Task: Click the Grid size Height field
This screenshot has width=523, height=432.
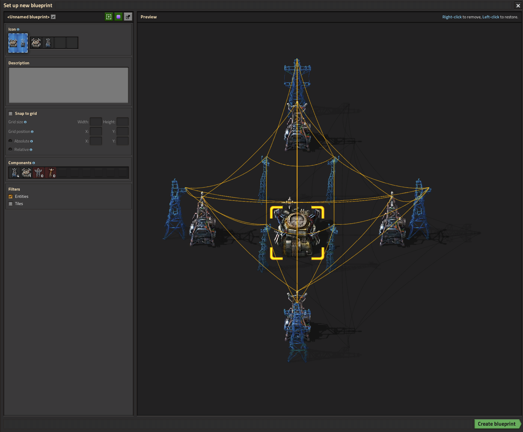Action: [x=123, y=122]
